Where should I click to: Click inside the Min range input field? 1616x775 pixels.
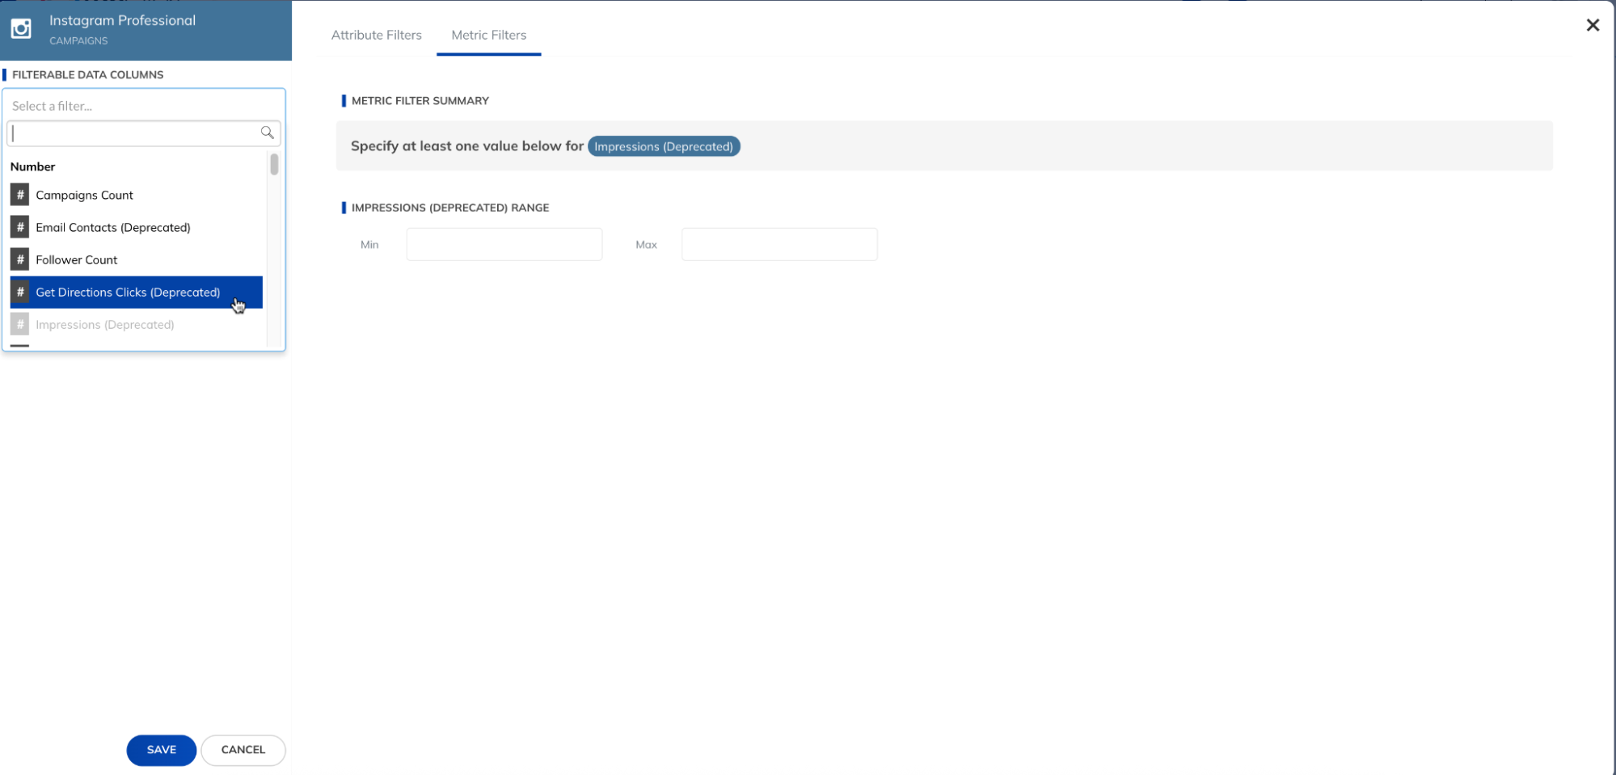(x=504, y=244)
